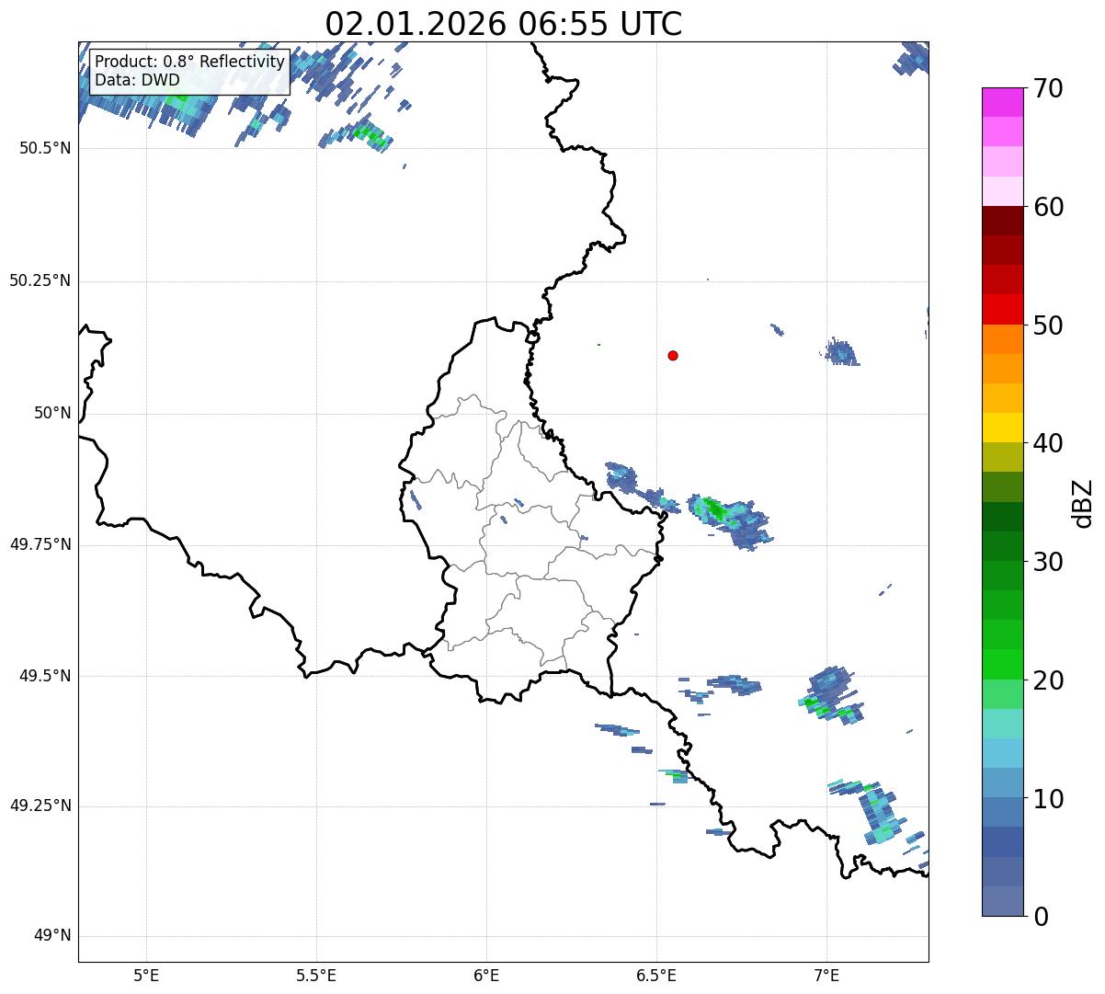
Task: Click the 'Product: 0.8° Reflectivity' label
Action: (x=190, y=62)
